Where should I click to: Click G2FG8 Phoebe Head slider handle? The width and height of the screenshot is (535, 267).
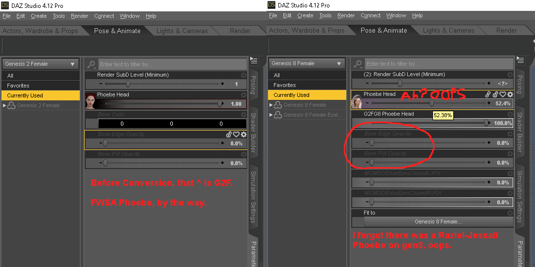tap(486, 123)
